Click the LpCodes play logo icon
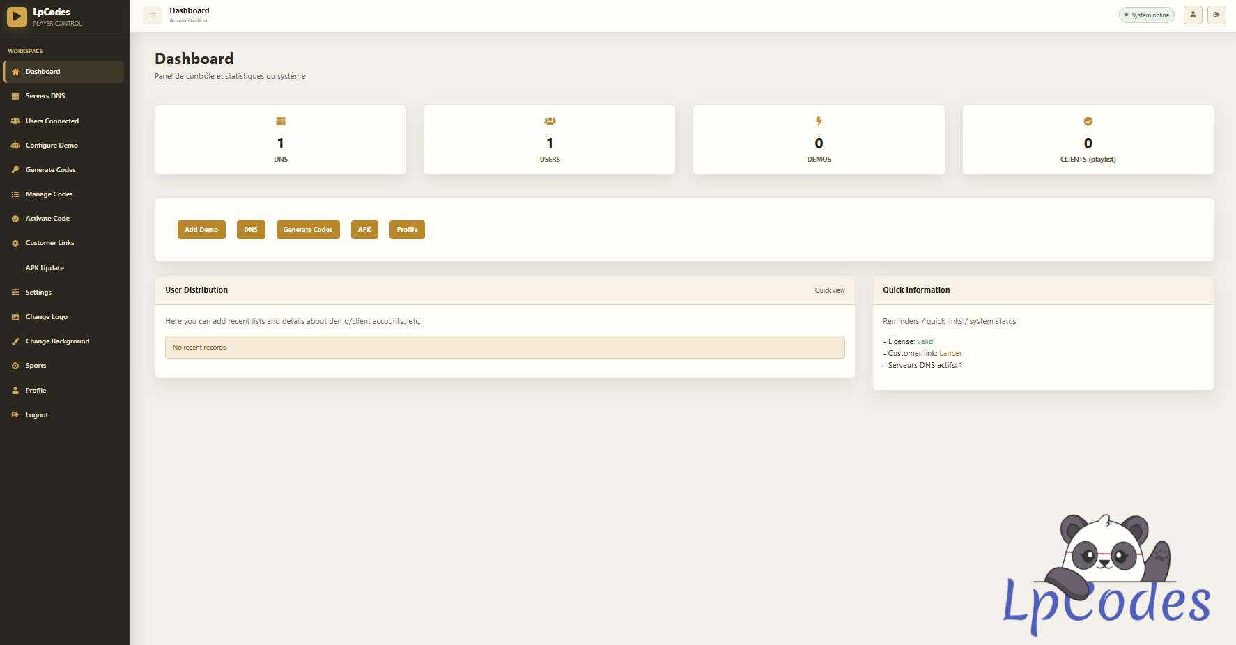Viewport: 1236px width, 645px height. click(x=17, y=17)
